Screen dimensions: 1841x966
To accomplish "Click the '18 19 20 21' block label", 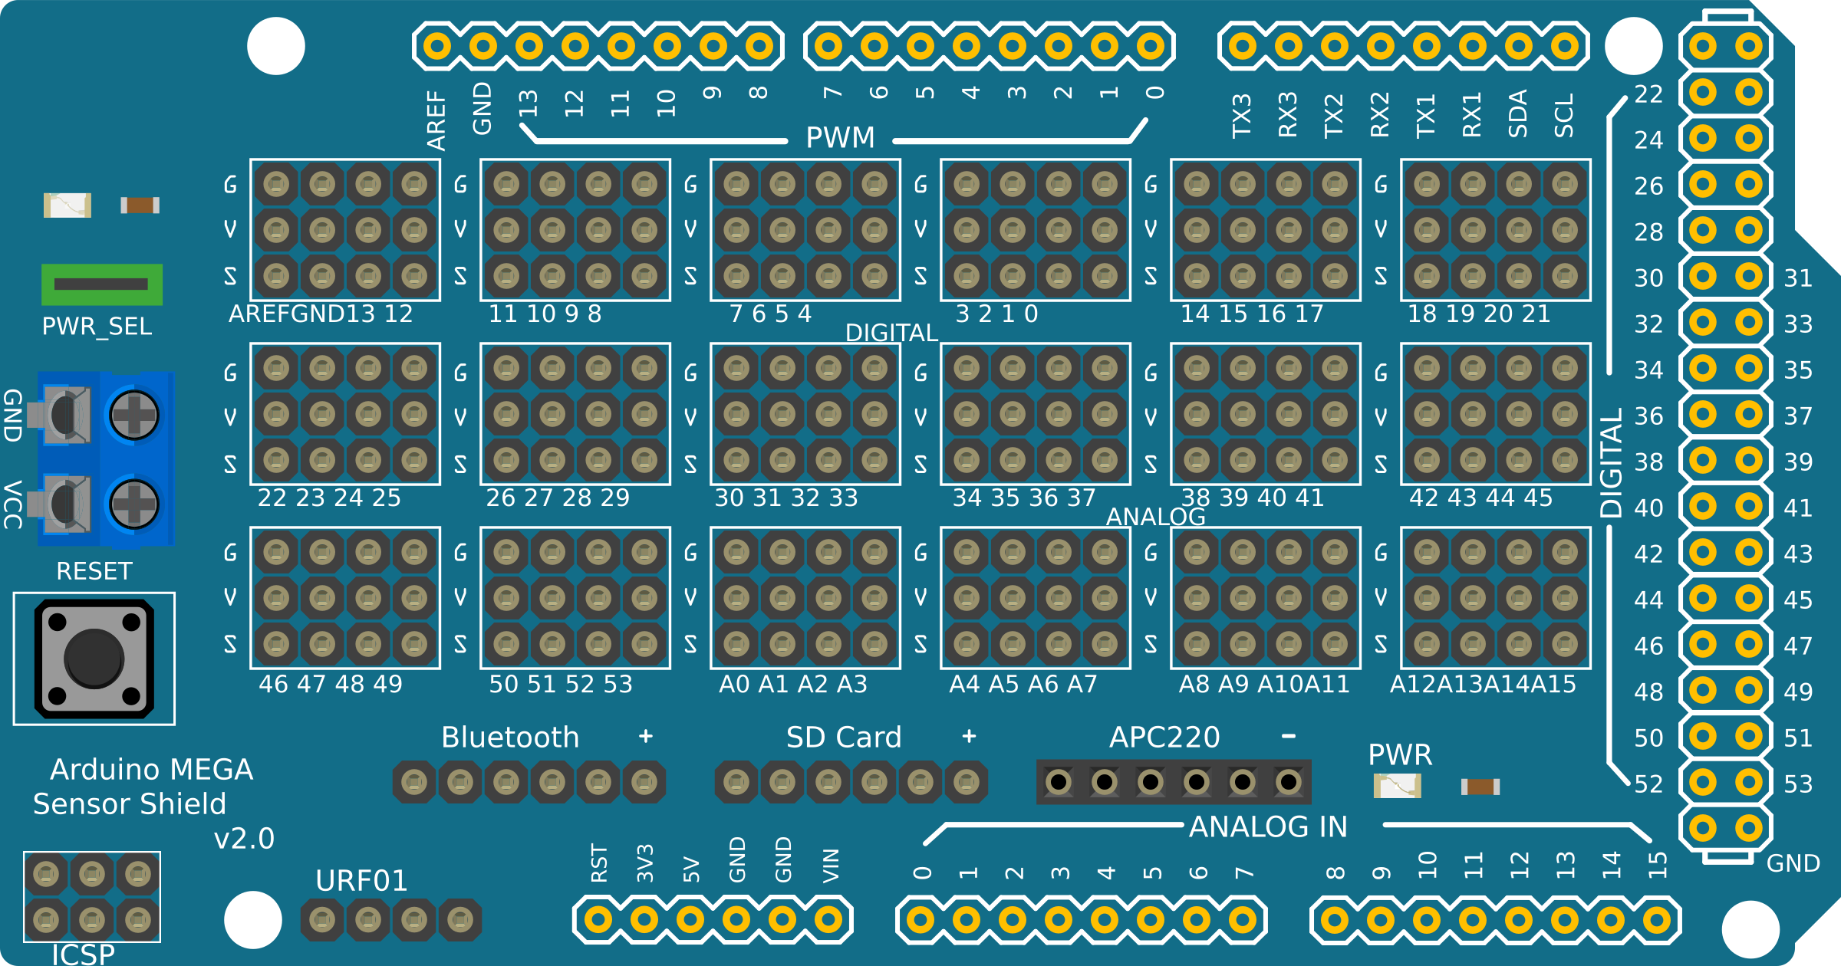I will click(x=1479, y=314).
